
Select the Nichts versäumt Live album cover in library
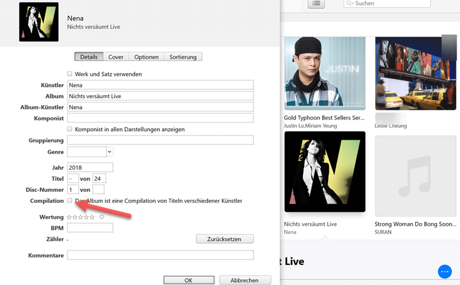point(325,171)
